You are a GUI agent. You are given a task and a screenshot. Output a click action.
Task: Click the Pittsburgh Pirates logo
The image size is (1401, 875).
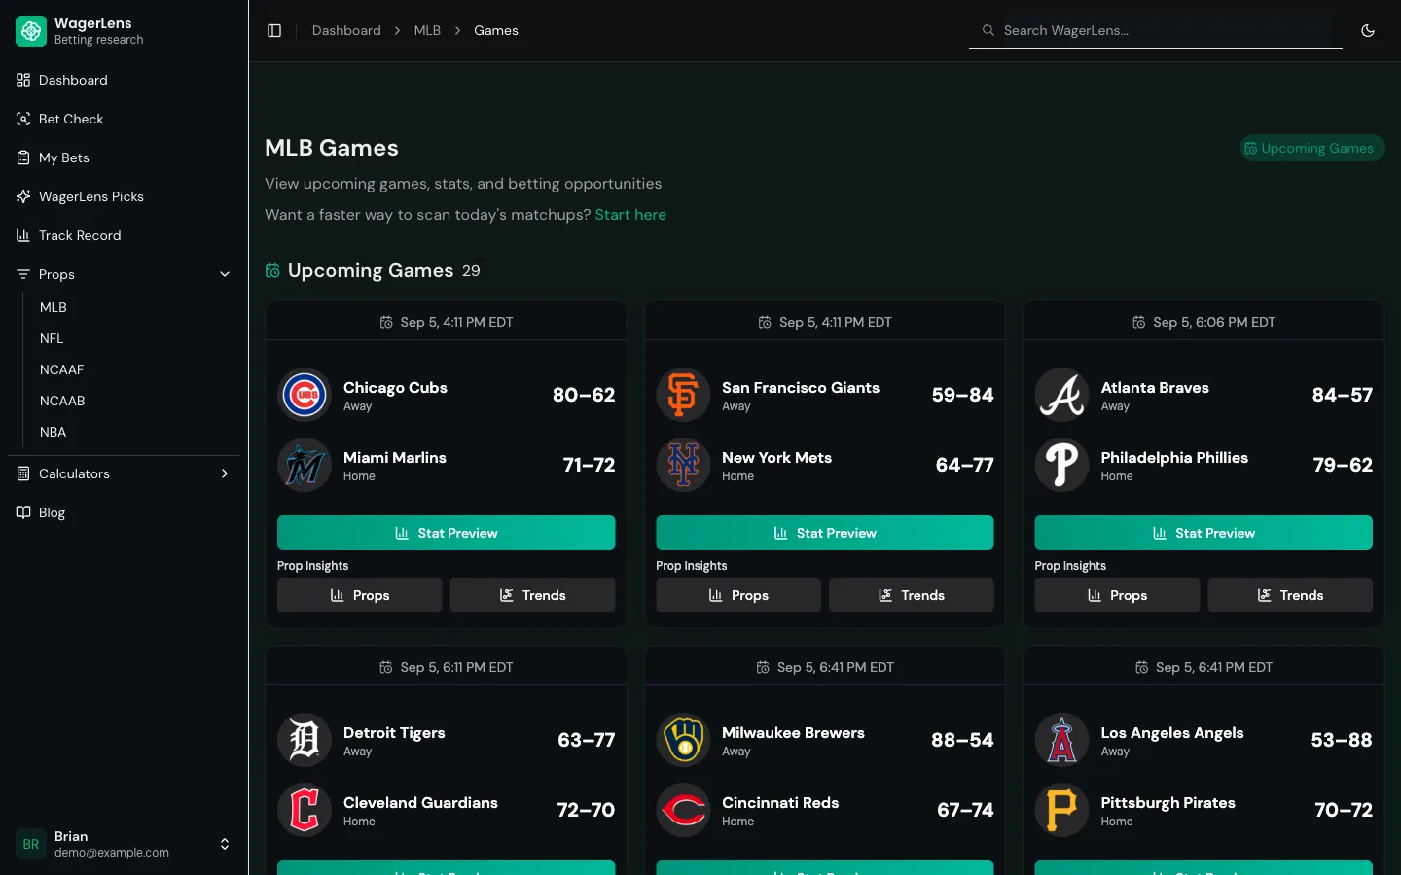(1061, 810)
